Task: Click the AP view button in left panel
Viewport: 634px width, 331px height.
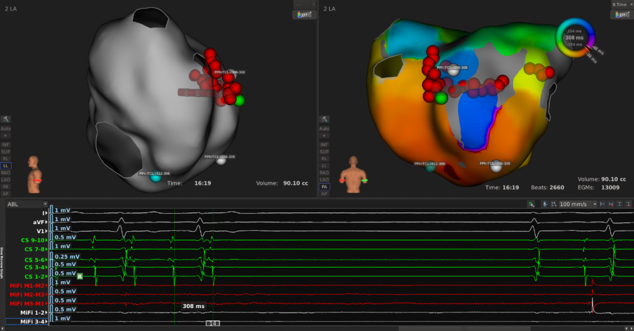Action: [6, 194]
